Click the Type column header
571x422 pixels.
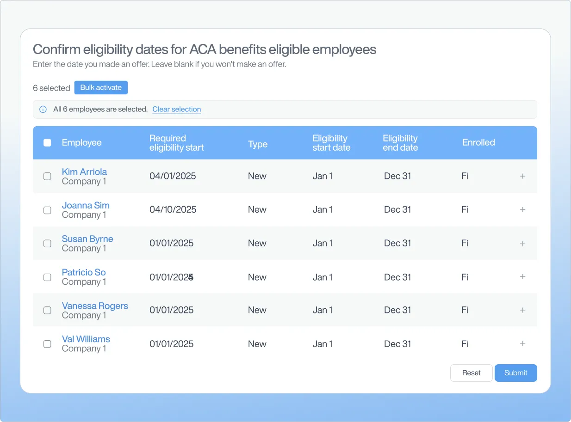click(258, 144)
